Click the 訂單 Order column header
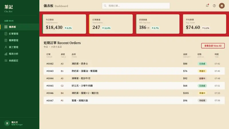The image size is (229, 129). (x=49, y=55)
